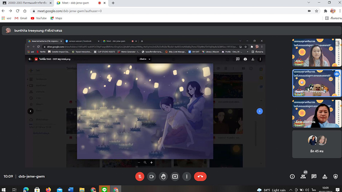Click the Chrome home button
Screen dimensions: 342x192
point(25,11)
